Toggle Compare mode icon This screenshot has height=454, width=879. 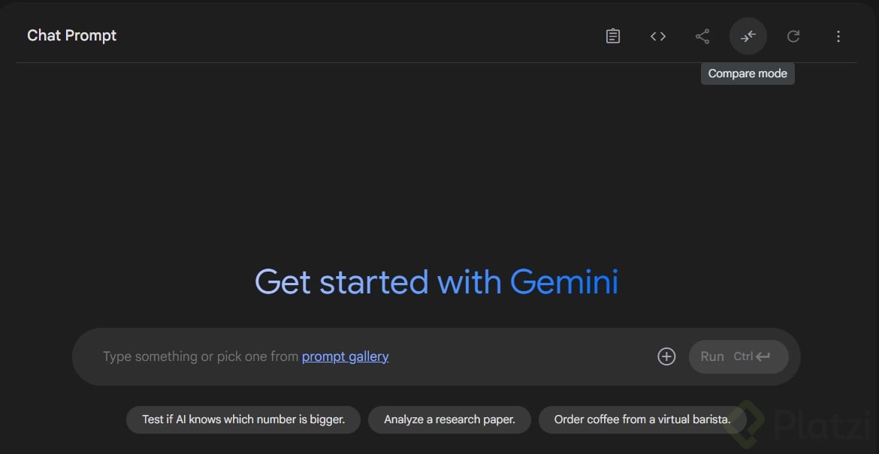pyautogui.click(x=748, y=36)
